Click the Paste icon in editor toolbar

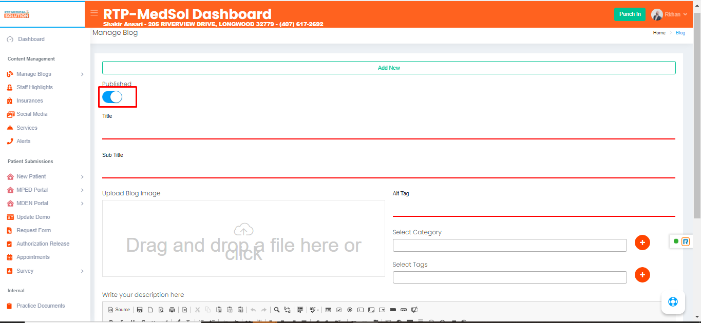coord(219,310)
